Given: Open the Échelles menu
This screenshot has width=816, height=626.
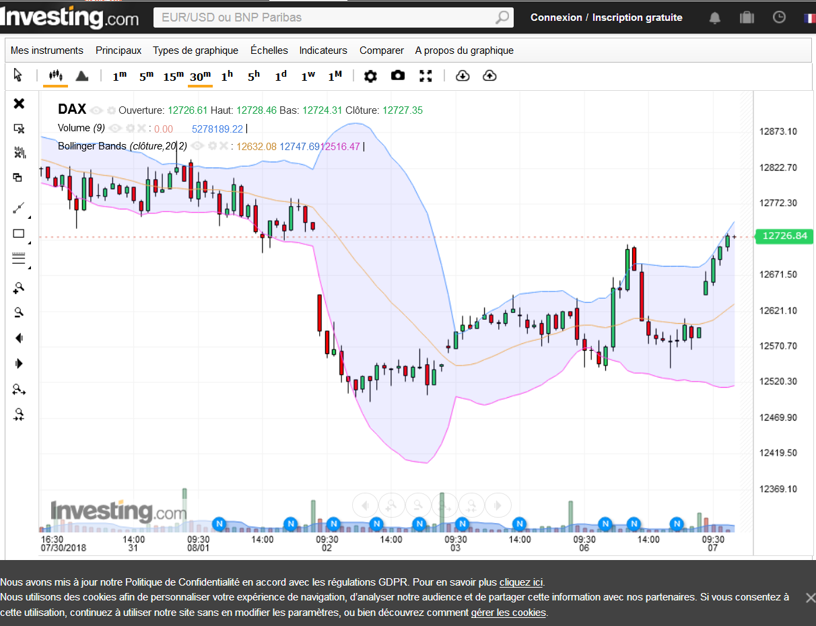Looking at the screenshot, I should click(269, 50).
